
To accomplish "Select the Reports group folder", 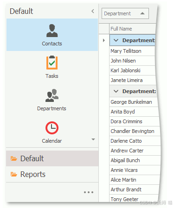I will [x=52, y=174].
